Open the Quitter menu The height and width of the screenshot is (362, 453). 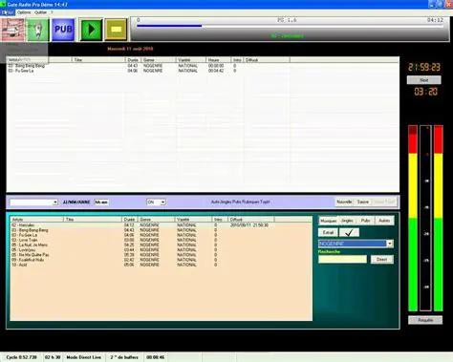coord(40,12)
